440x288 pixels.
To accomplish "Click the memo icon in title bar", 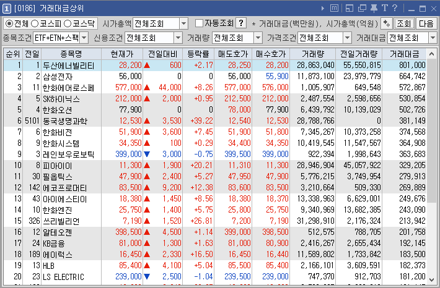I will pos(334,9).
